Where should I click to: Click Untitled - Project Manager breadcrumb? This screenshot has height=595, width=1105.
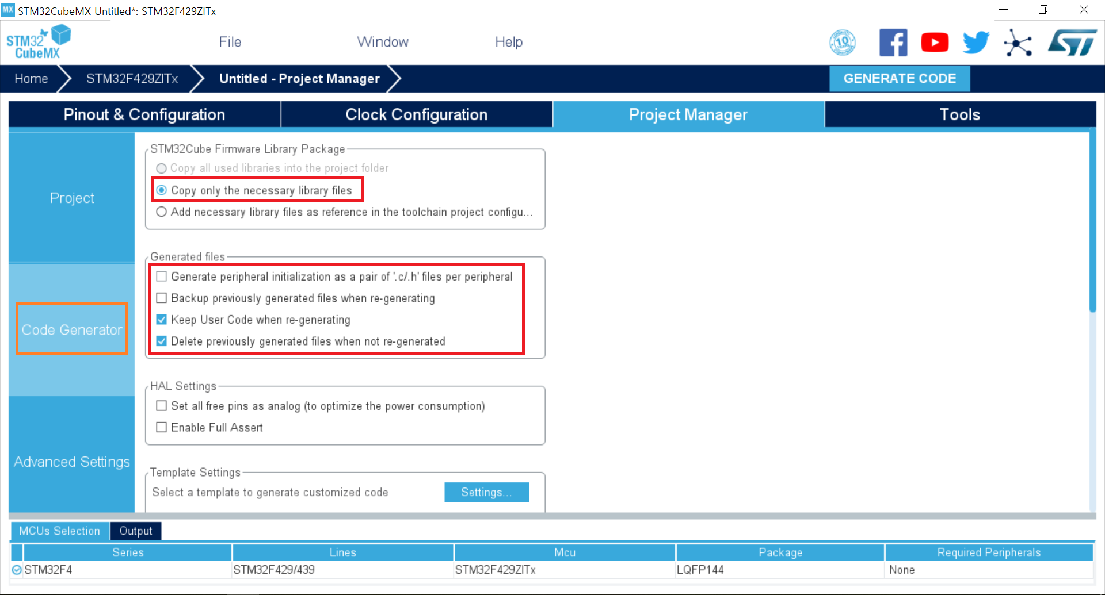click(299, 79)
